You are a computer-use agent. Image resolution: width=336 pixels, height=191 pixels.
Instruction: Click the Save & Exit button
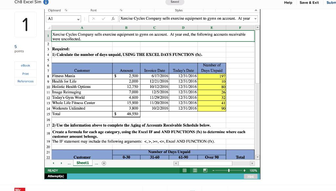[x=309, y=3]
